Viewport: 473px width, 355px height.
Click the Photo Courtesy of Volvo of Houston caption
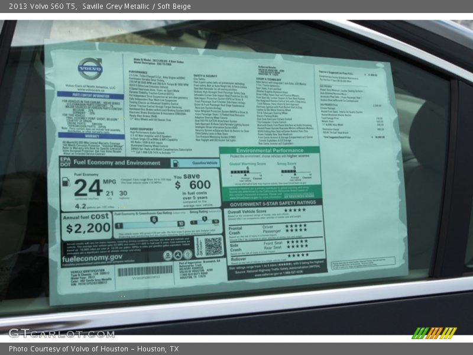click(x=93, y=349)
